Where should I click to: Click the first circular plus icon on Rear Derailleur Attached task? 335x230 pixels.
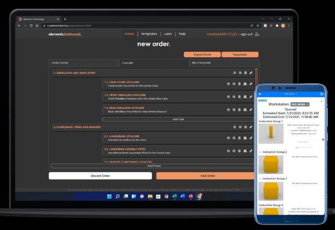click(228, 110)
